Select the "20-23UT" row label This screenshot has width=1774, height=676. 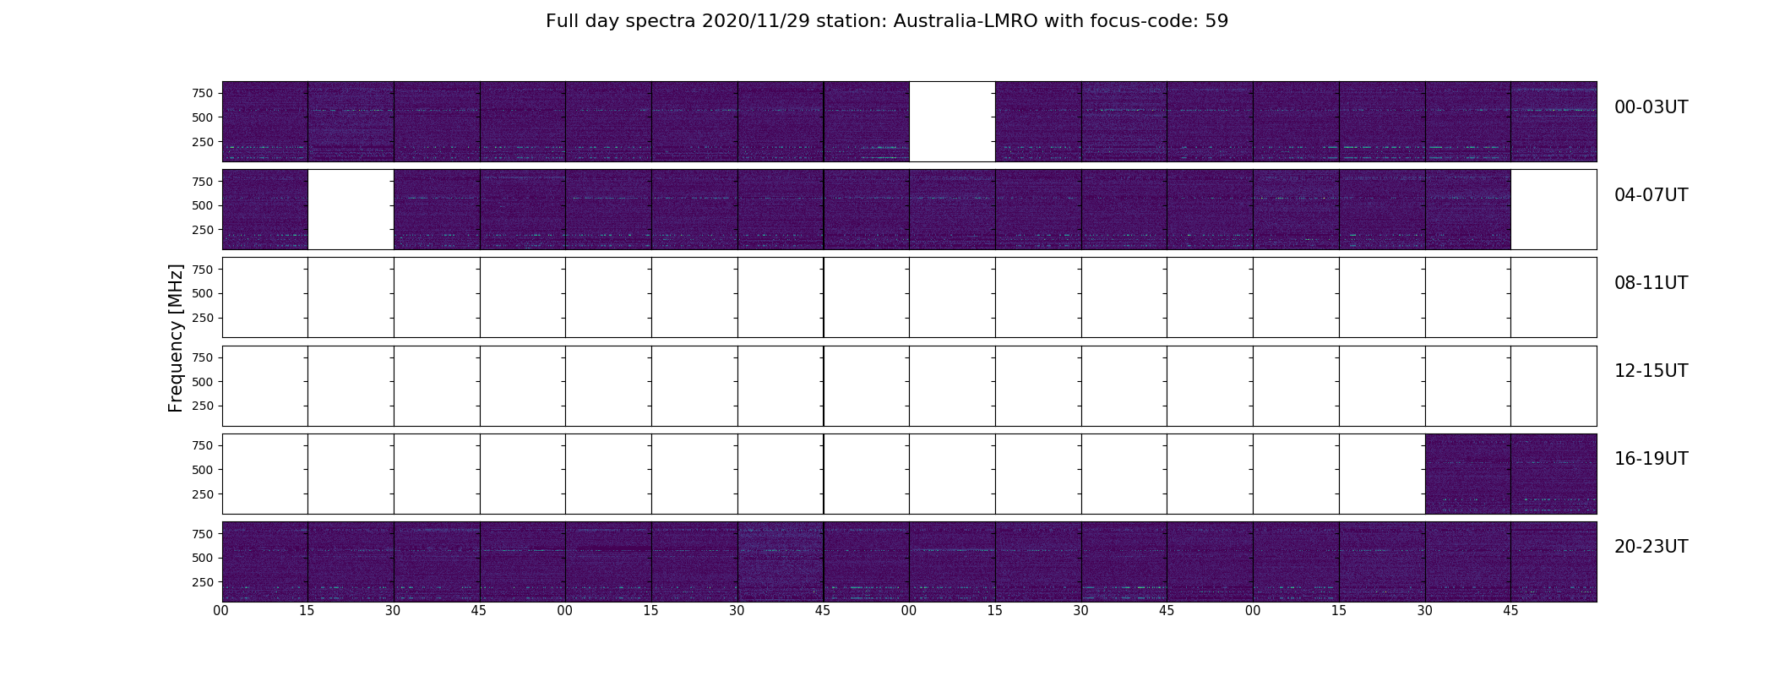coord(1651,547)
